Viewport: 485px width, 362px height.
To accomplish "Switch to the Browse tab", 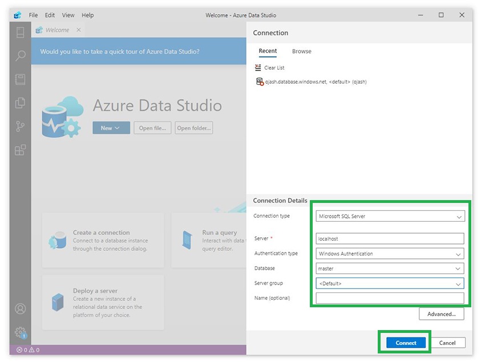I will point(302,51).
